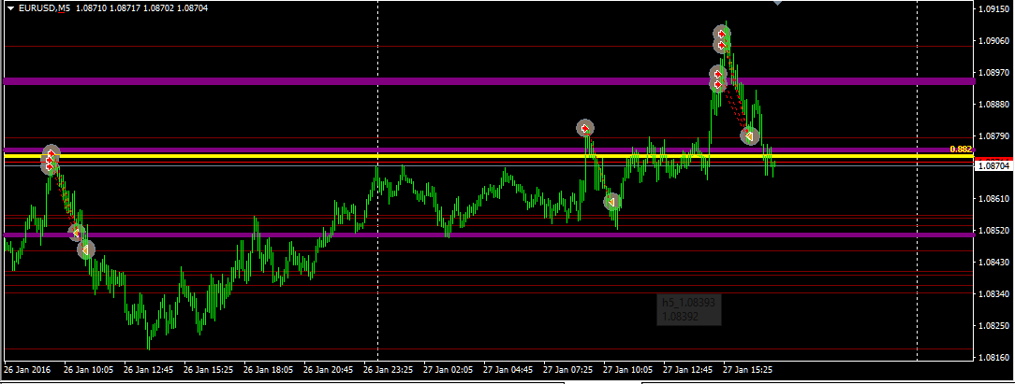The width and height of the screenshot is (1015, 384).
Task: Open the chart menu triangle beside EURUSD,M5
Action: [9, 9]
